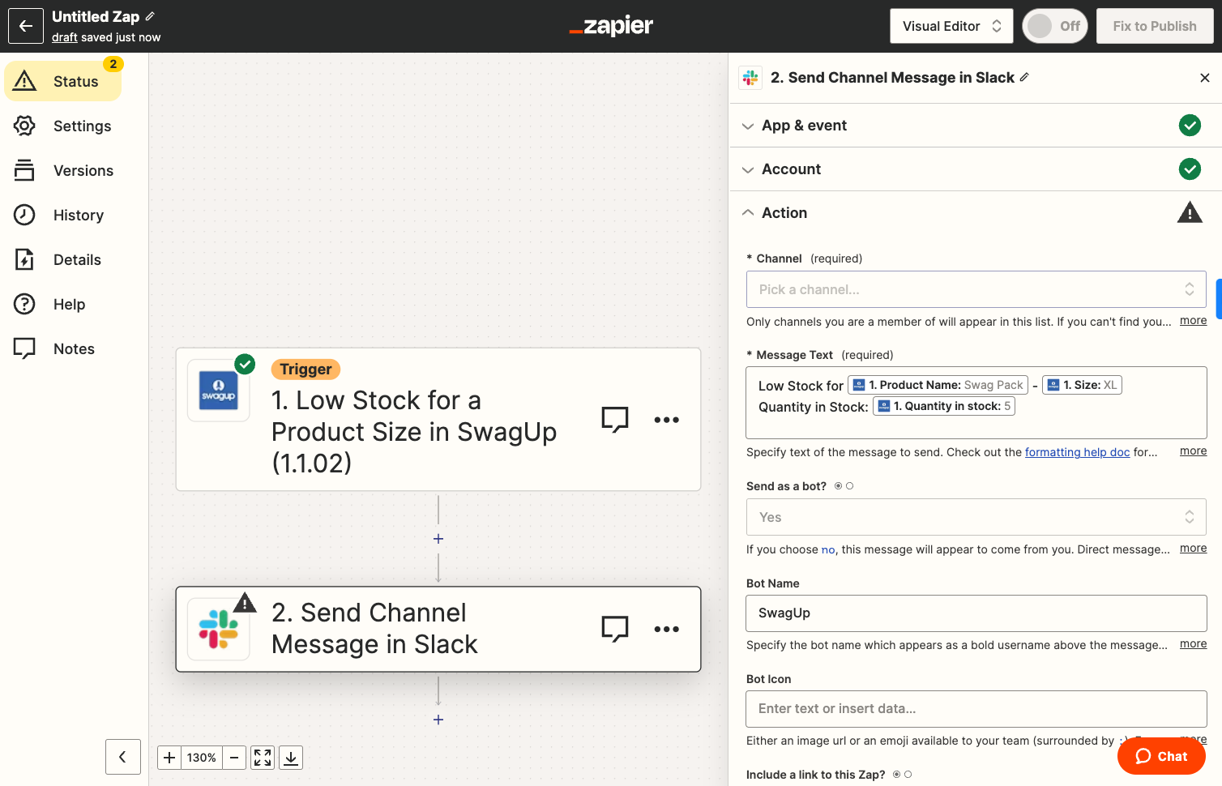Screen dimensions: 1222x786
Task: Zoom in on the canvas
Action: 169,758
